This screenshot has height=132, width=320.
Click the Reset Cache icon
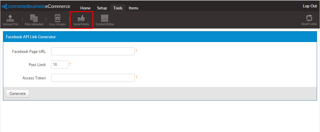pos(309,20)
